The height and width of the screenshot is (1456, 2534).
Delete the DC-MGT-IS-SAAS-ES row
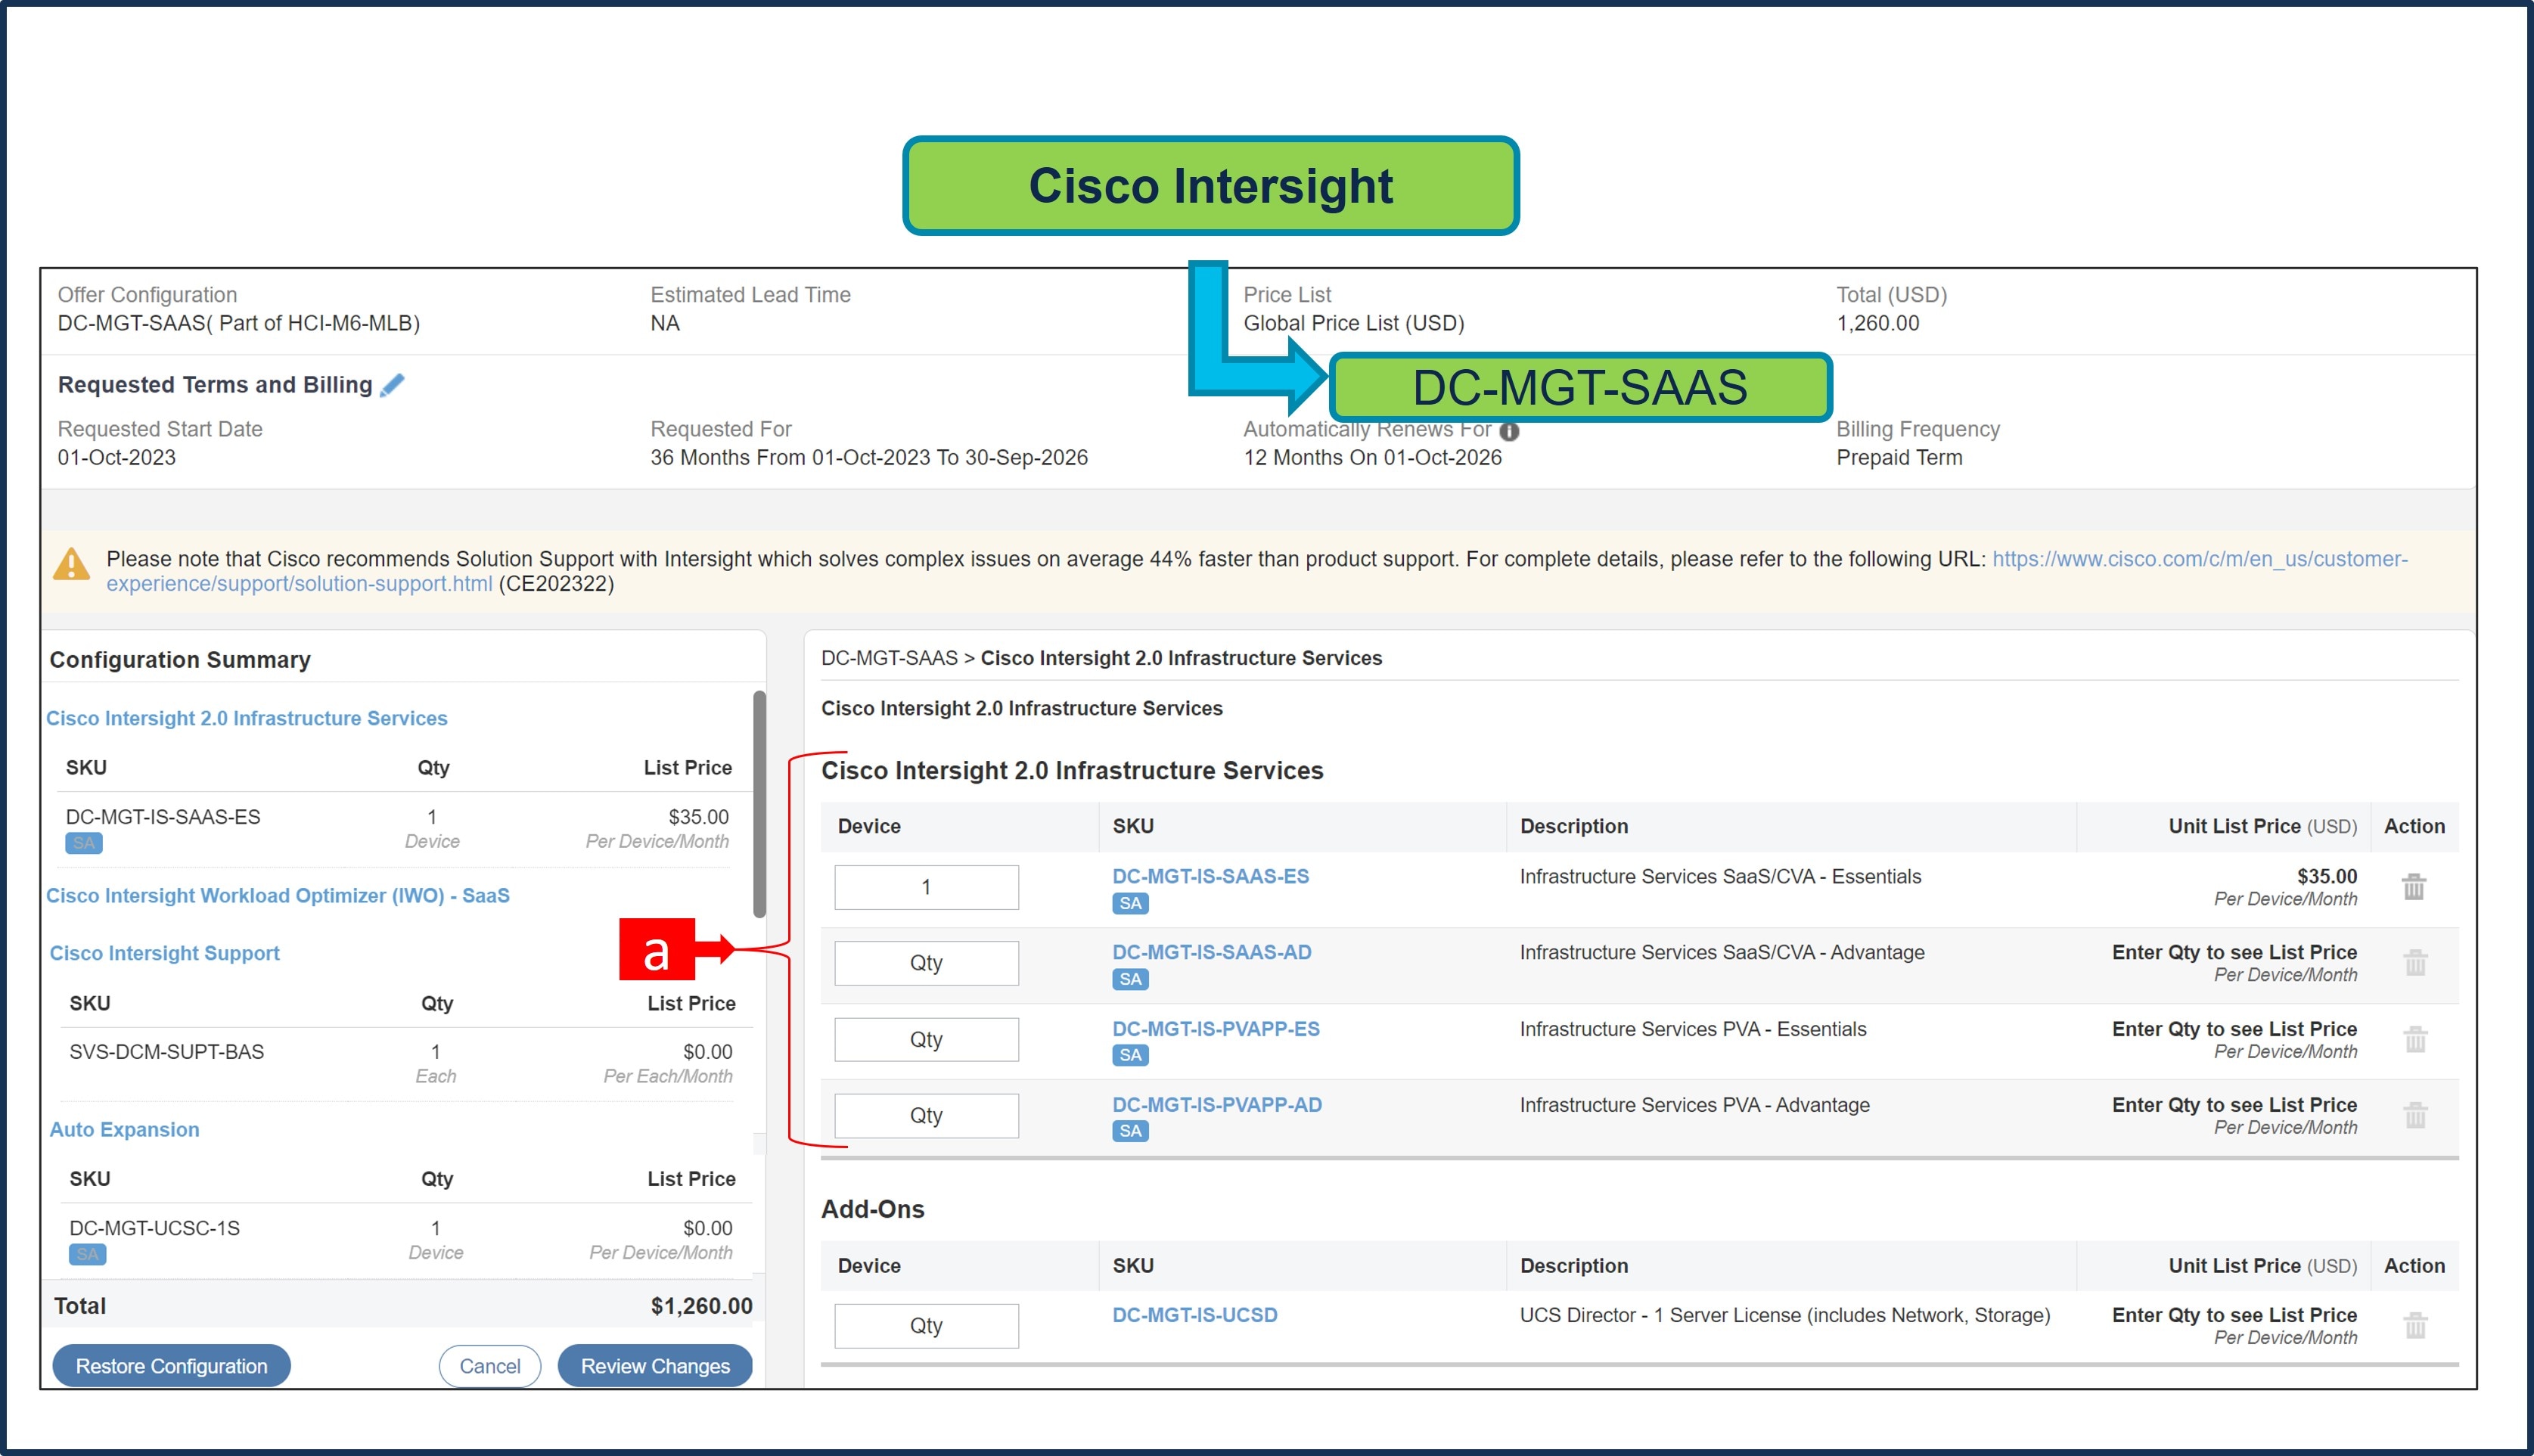pos(2414,886)
